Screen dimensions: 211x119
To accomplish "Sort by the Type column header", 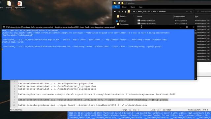I will (196, 17).
